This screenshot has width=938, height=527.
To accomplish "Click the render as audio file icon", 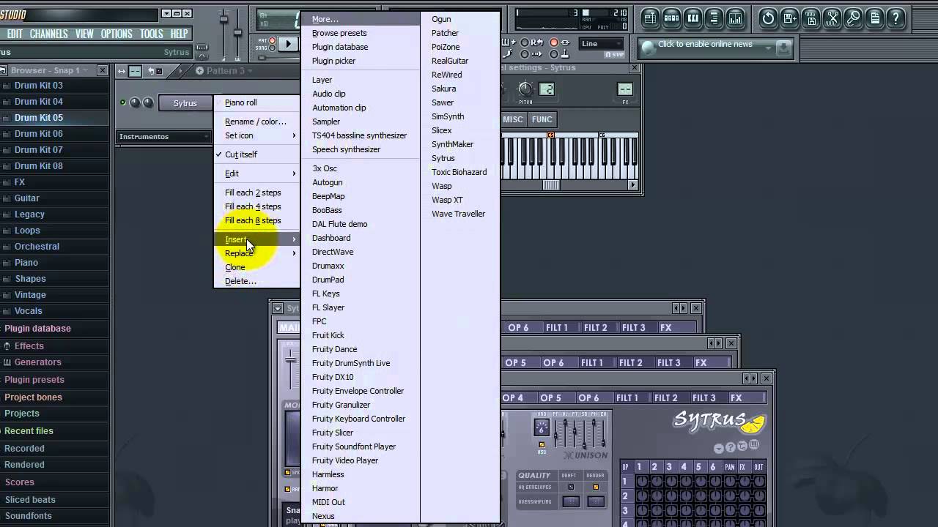I will [x=810, y=18].
